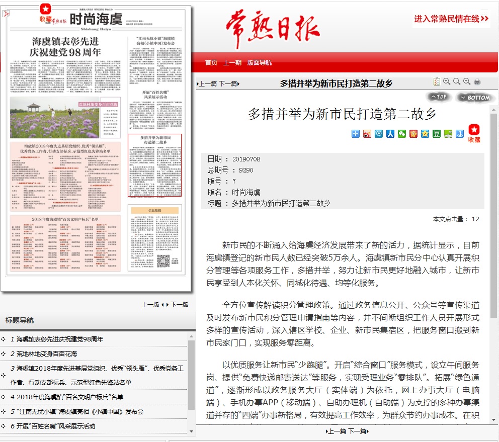
Task: Open the article text-only view clipboard icon
Action: coord(437,82)
